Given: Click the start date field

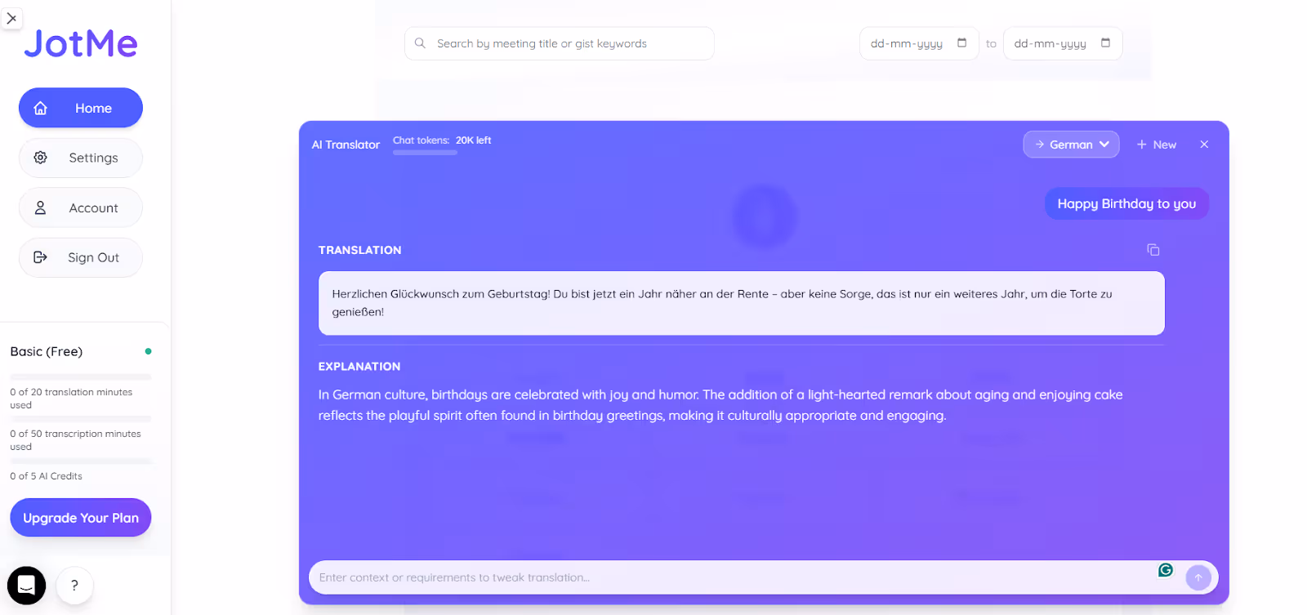Looking at the screenshot, I should click(x=919, y=43).
